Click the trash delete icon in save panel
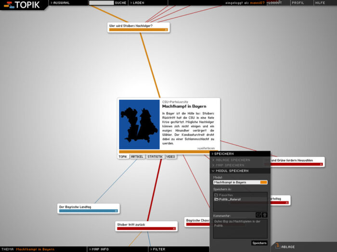The image size is (337, 252). [x=264, y=215]
